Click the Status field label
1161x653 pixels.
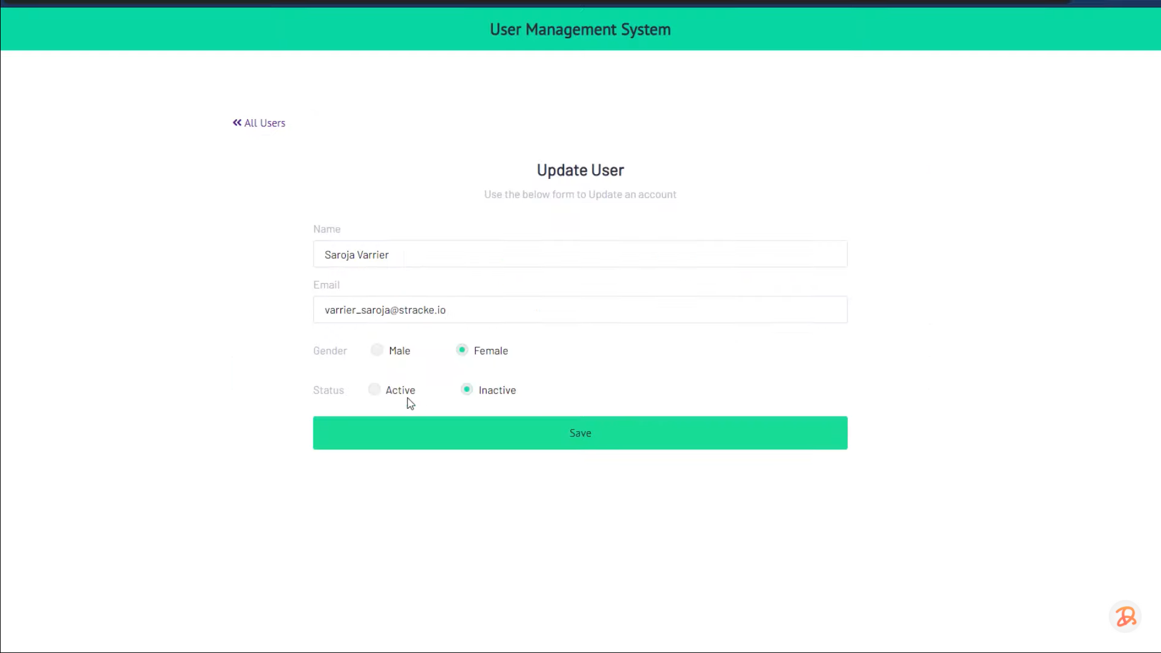pos(328,390)
